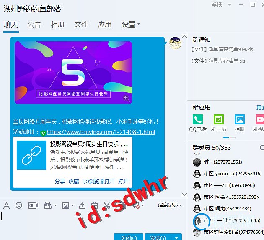Open the touying.com activity URL

[x=101, y=132]
